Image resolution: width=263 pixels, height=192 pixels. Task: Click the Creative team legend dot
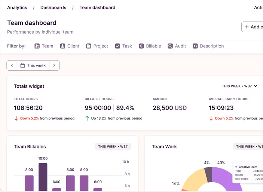tap(236, 167)
